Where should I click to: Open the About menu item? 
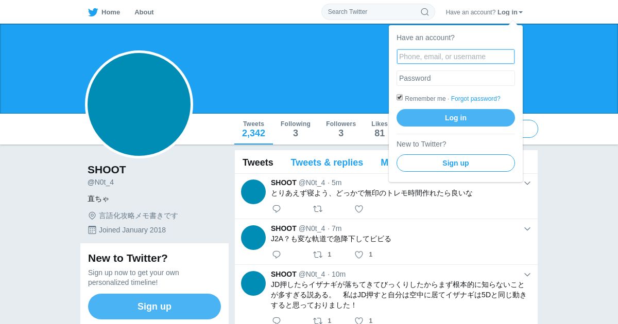pos(144,12)
